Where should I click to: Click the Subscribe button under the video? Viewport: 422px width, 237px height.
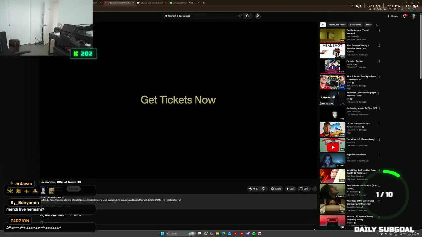(x=74, y=189)
